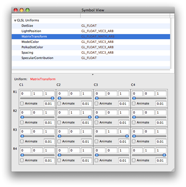Select the Spacing uniform row
The width and height of the screenshot is (186, 187).
(91, 53)
